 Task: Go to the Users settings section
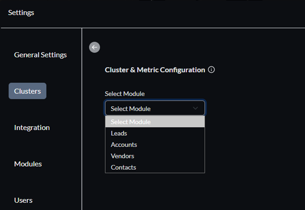[x=23, y=200]
